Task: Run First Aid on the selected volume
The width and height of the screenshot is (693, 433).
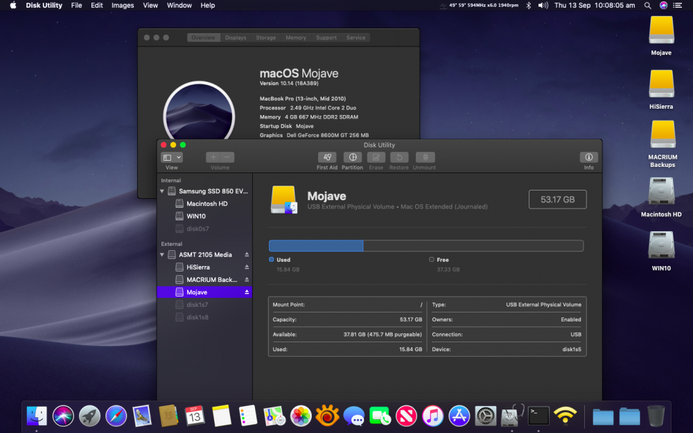Action: click(x=327, y=157)
